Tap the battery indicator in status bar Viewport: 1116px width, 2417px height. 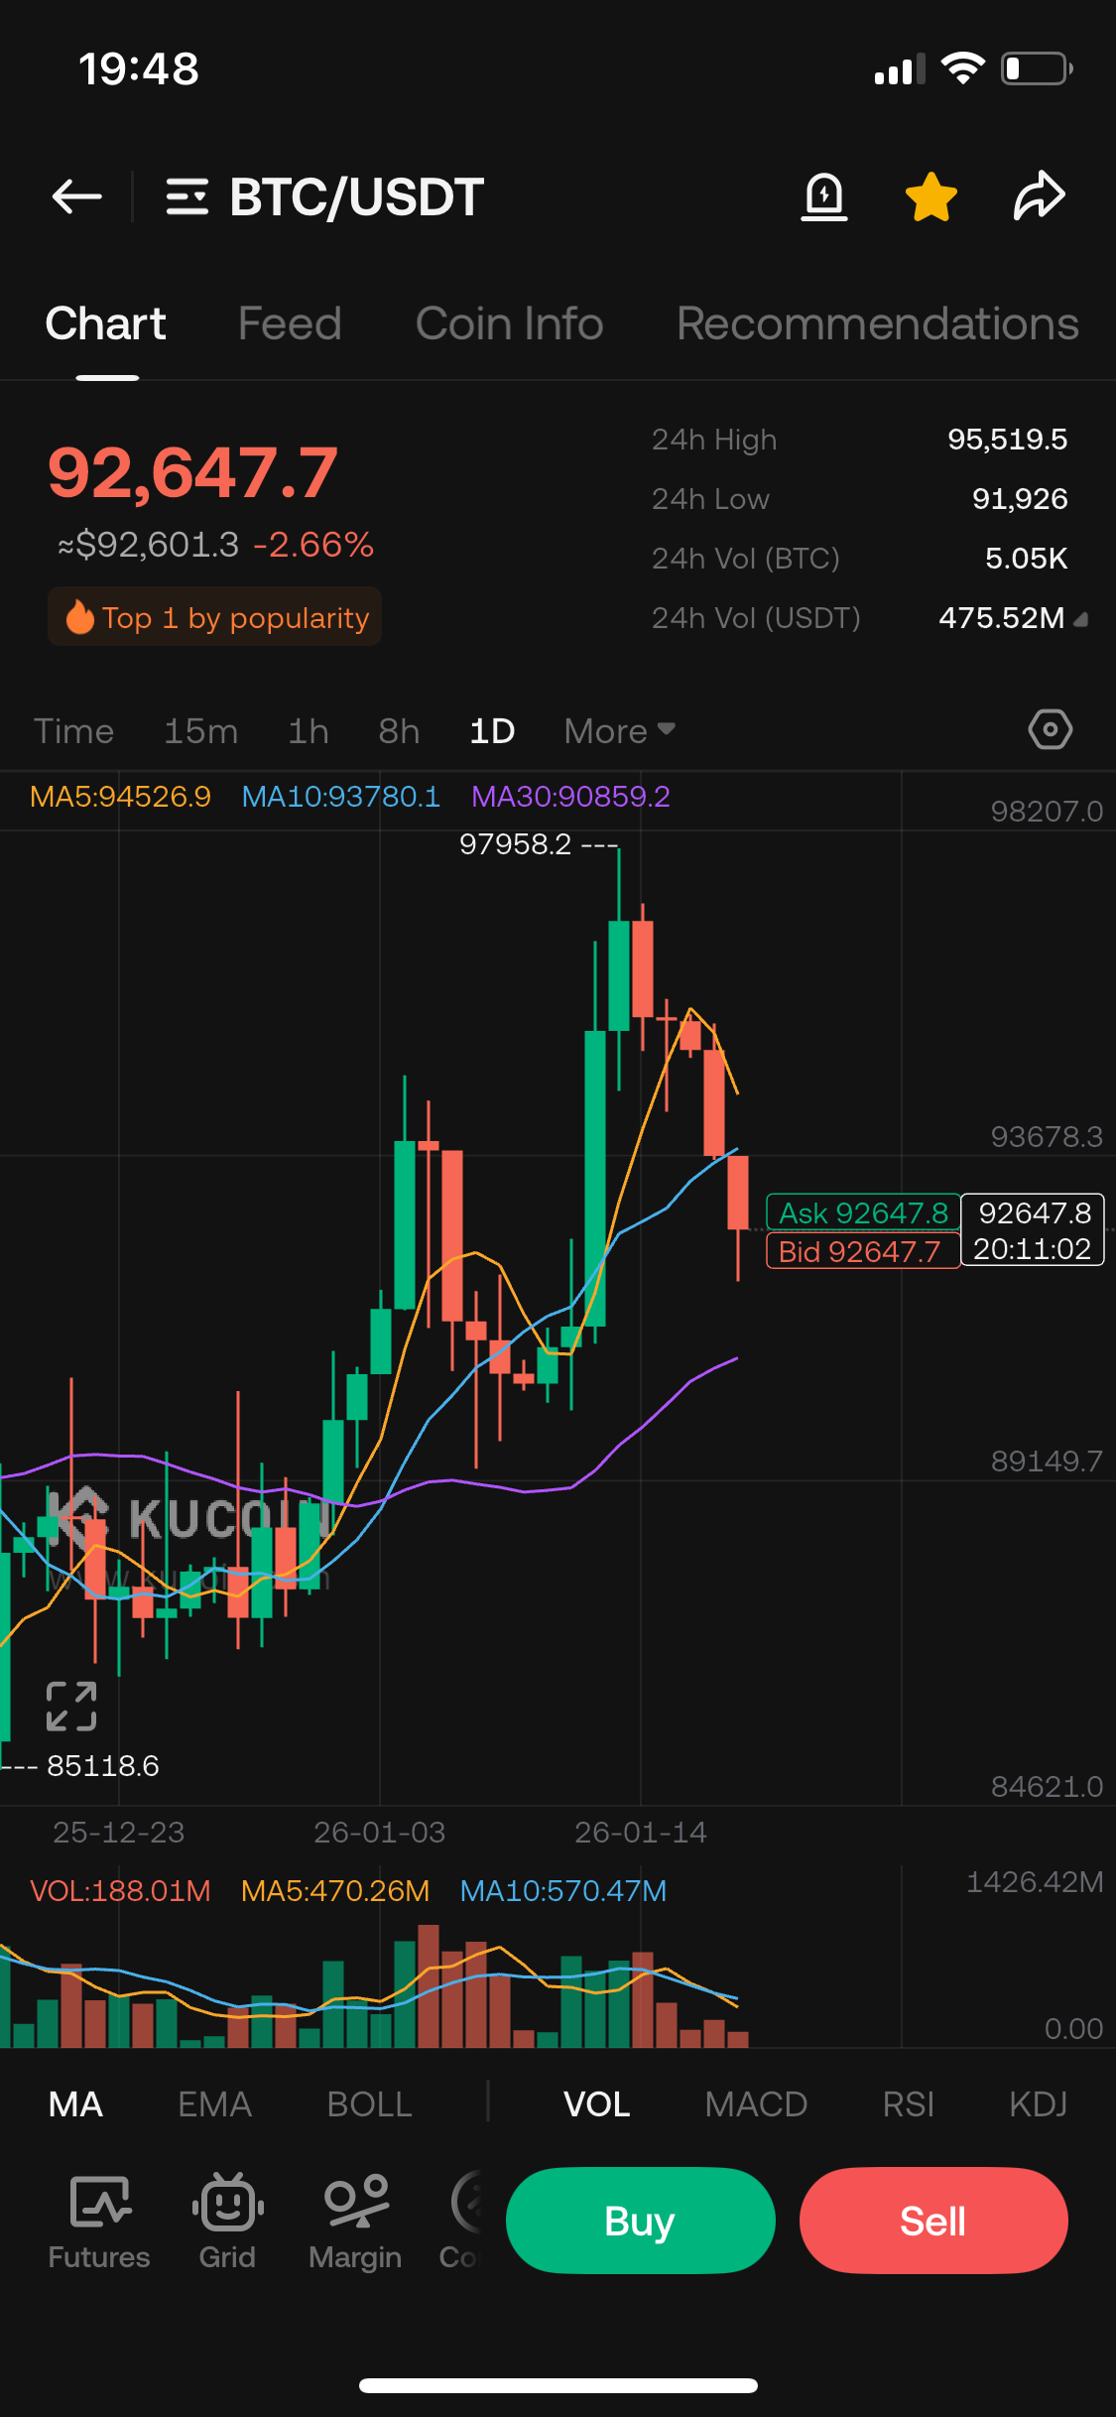coord(1037,68)
